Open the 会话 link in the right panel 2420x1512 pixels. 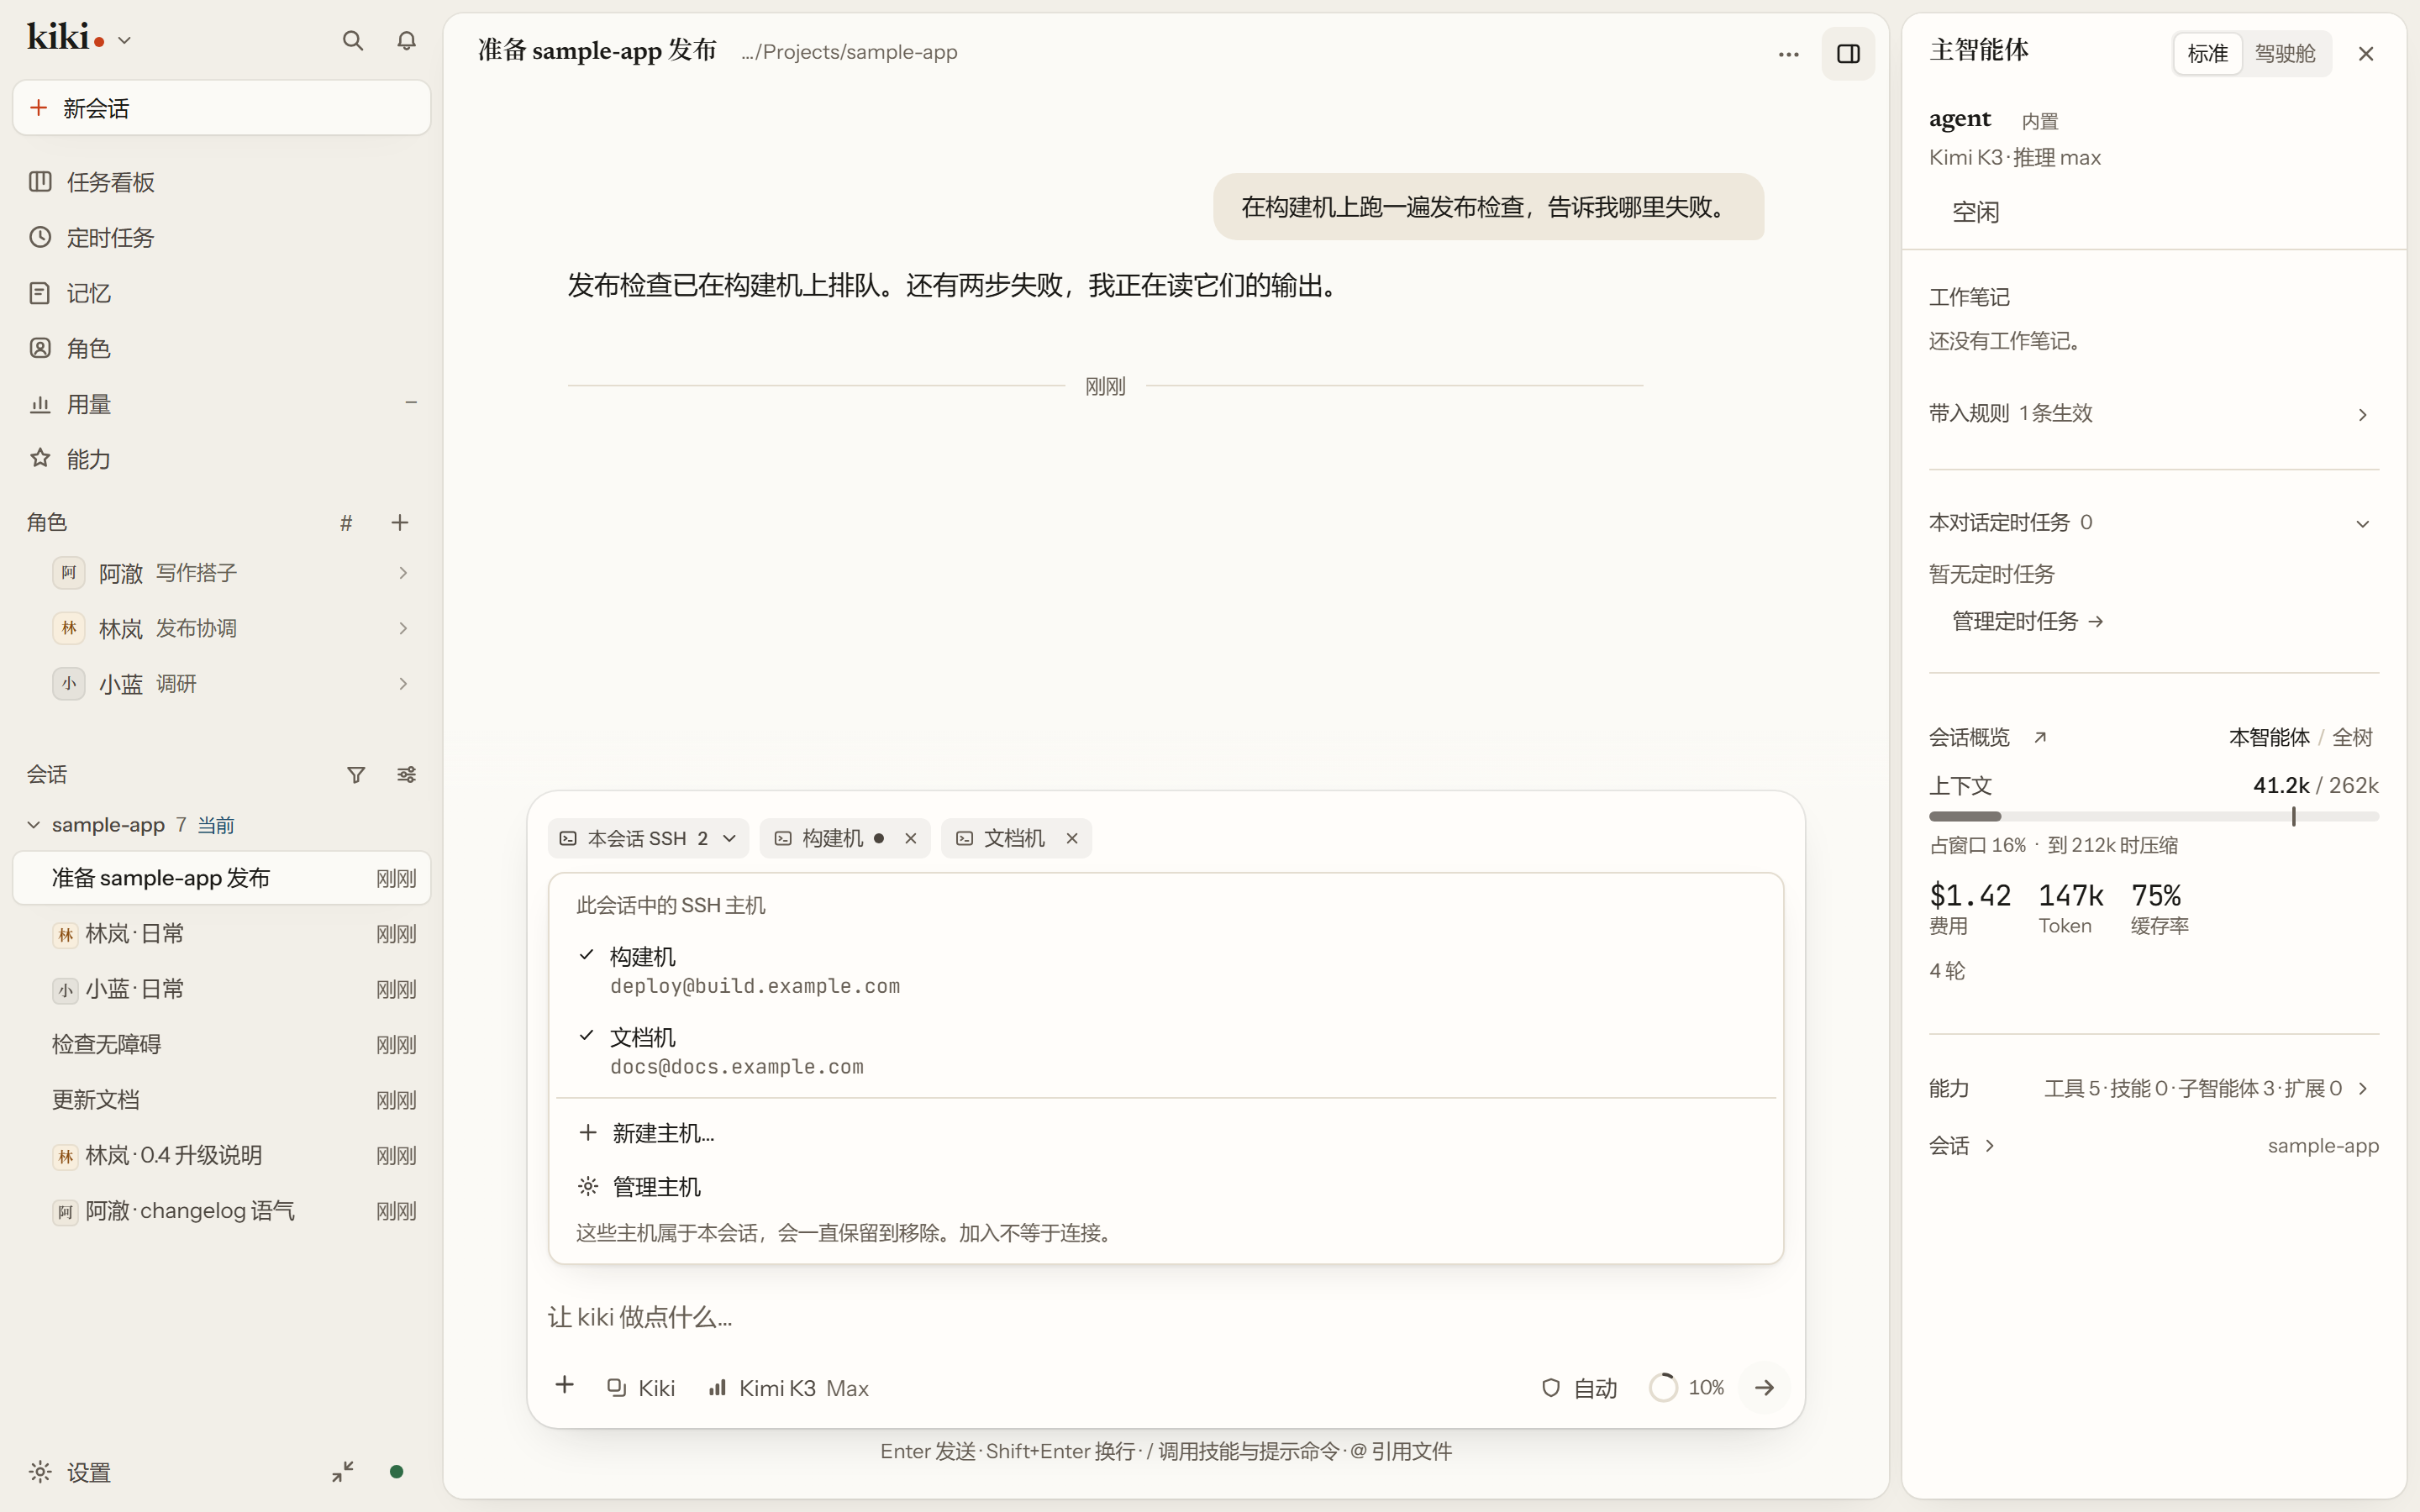point(1961,1146)
